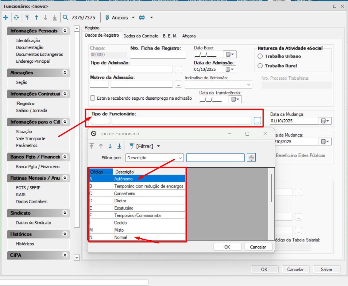Open the Data de Admissão calendar picker

point(230,69)
